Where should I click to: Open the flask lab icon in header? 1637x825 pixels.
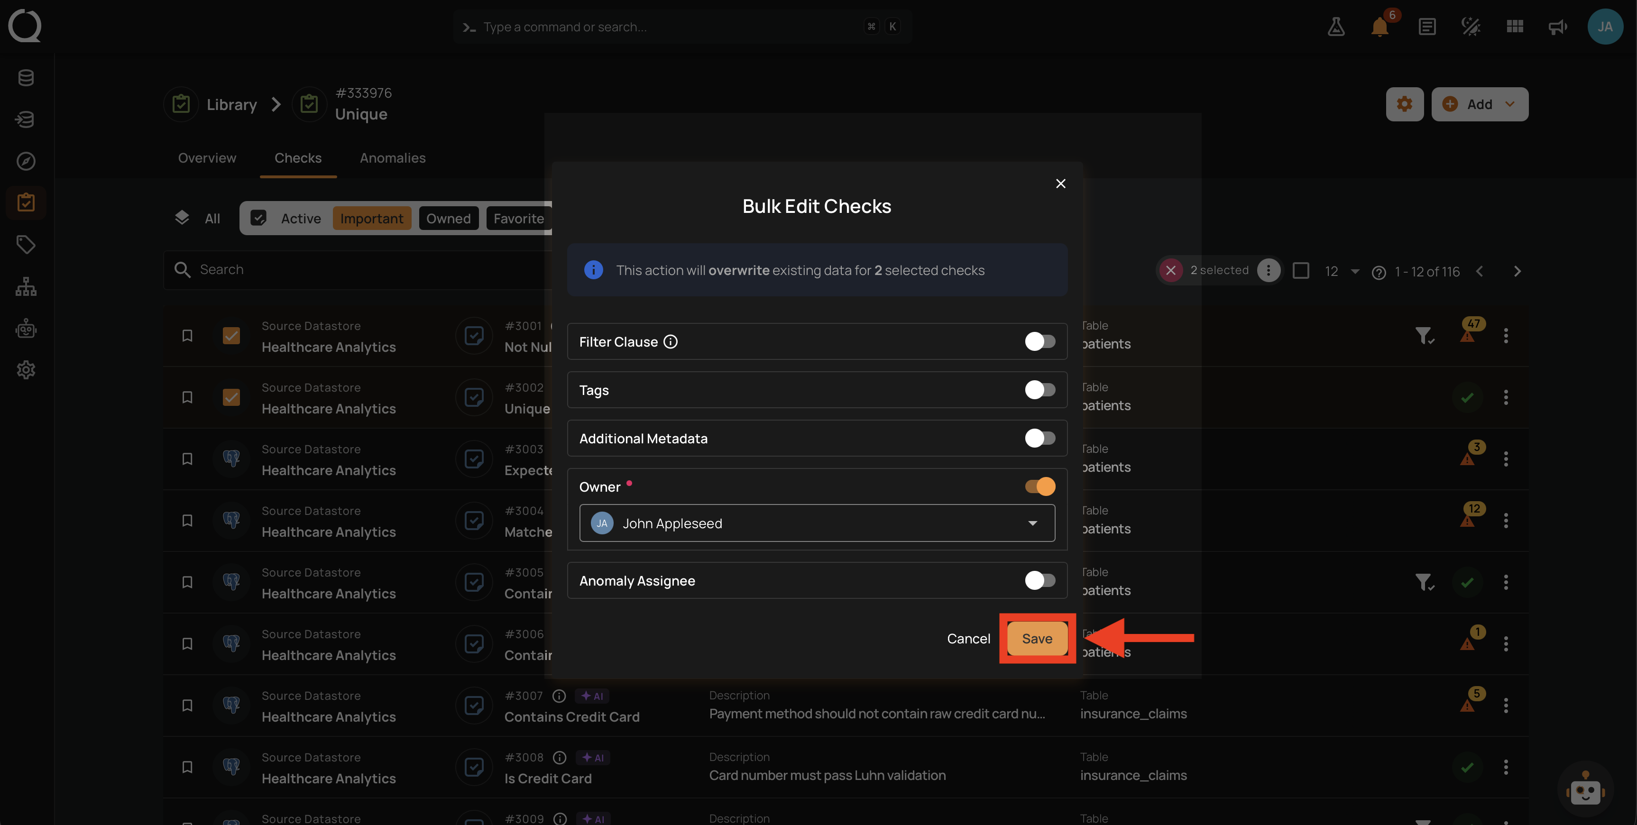[1336, 27]
